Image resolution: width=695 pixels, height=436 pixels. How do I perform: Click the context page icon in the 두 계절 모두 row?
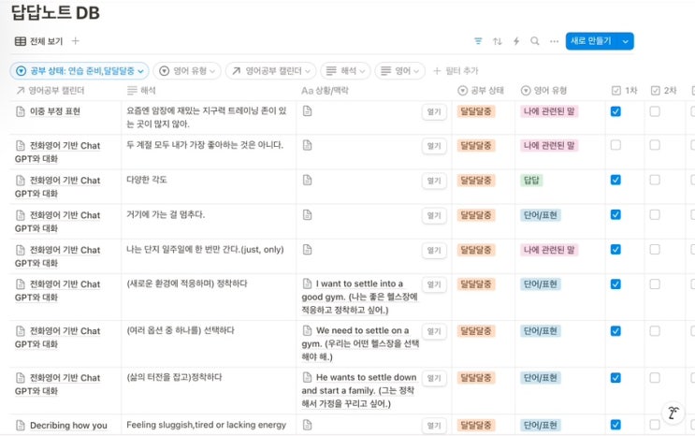click(x=307, y=145)
